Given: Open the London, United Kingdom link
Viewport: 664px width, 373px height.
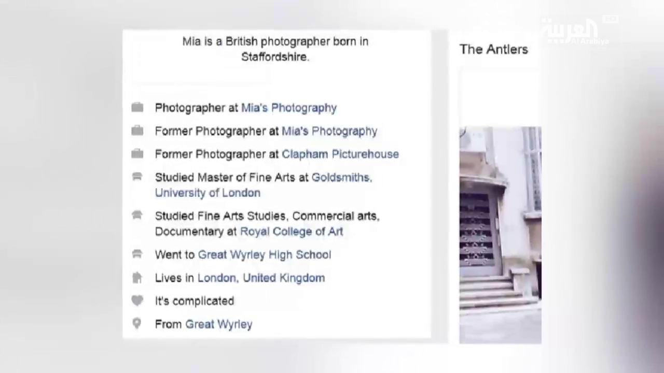Looking at the screenshot, I should (x=261, y=278).
